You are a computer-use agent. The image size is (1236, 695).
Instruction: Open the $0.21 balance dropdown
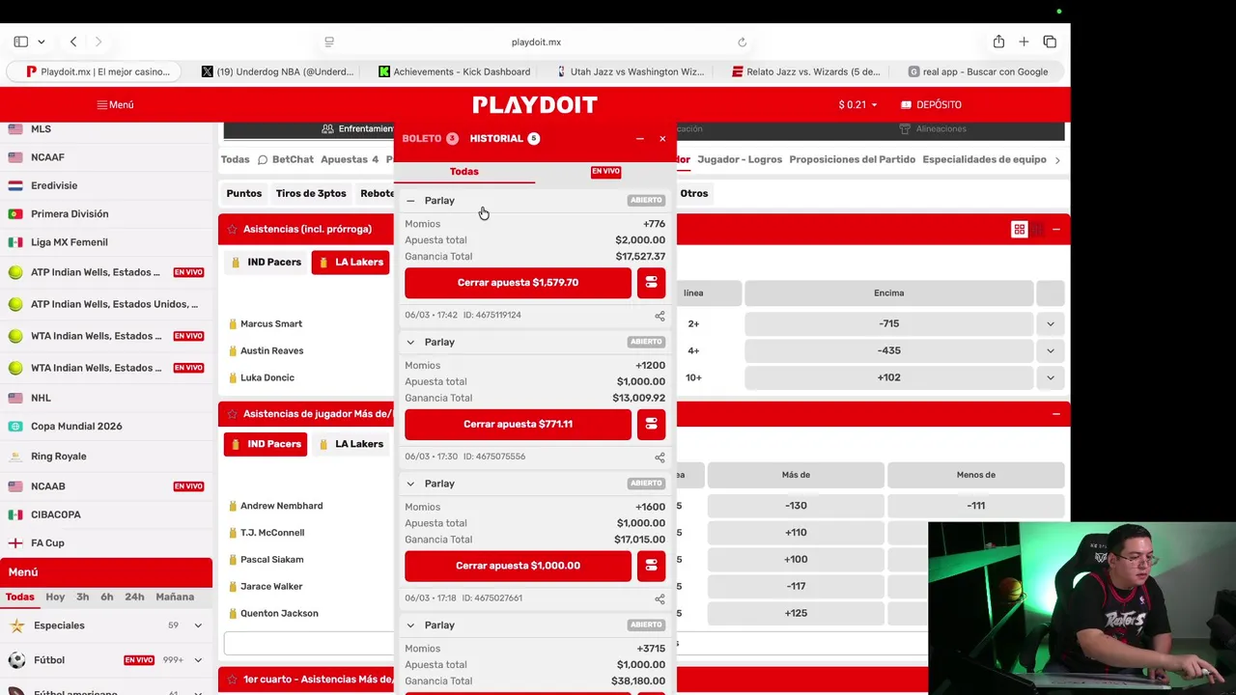pyautogui.click(x=857, y=104)
